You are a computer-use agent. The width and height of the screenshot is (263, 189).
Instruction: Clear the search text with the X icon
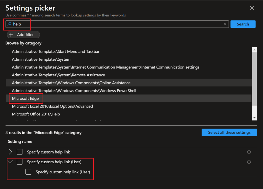[x=225, y=24]
